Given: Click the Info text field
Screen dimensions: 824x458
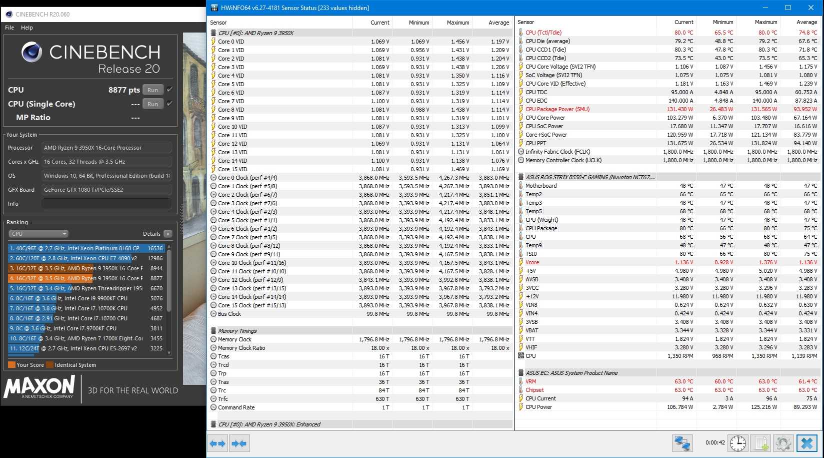Looking at the screenshot, I should pos(106,204).
